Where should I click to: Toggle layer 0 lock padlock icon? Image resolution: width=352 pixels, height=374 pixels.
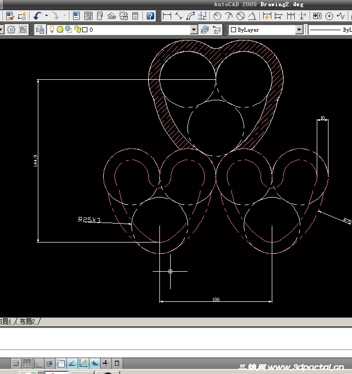point(78,29)
